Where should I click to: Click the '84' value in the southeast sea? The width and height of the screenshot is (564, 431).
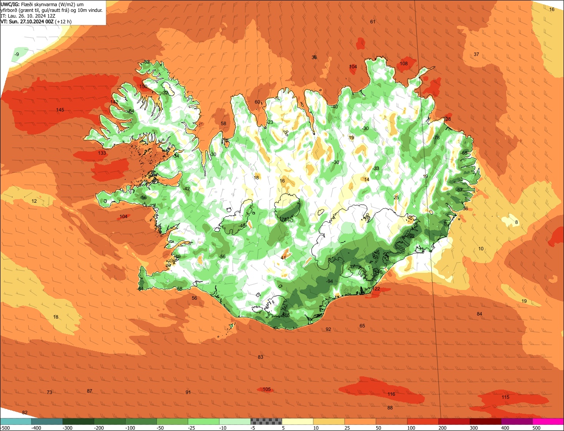tap(479, 314)
